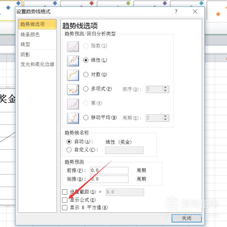Screen dimensions: 227x227
Task: Click the power trendline type icon
Action: pyautogui.click(x=73, y=104)
